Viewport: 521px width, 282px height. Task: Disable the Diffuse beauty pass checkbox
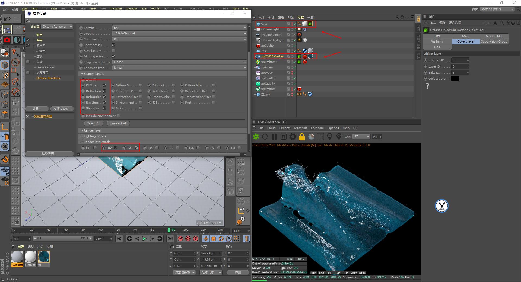point(104,85)
